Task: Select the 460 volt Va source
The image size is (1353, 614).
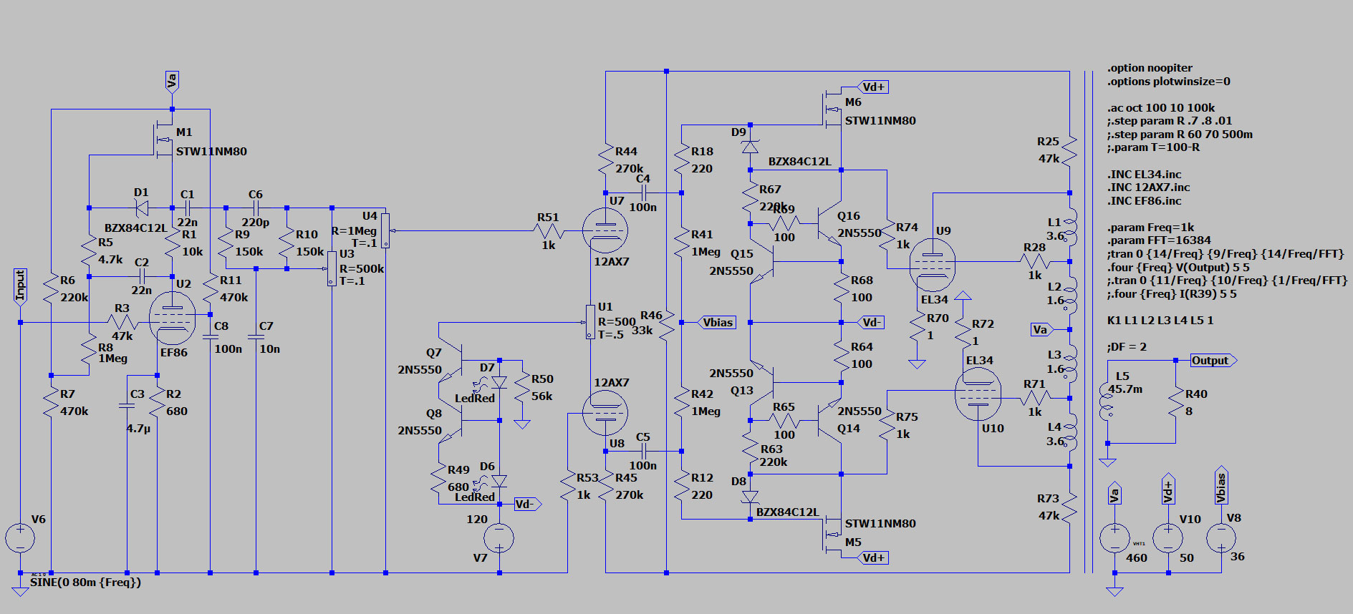Action: [x=1114, y=538]
